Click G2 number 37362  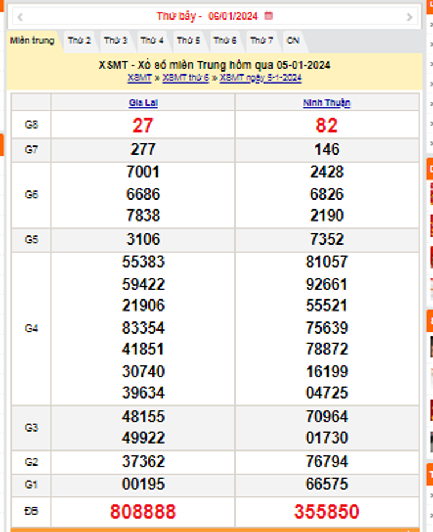pos(143,462)
